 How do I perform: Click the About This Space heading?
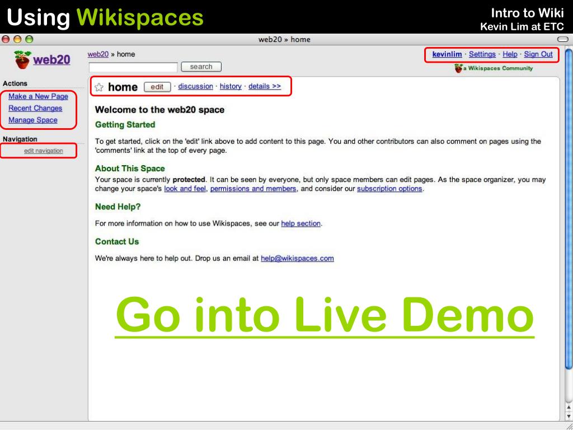tap(130, 169)
